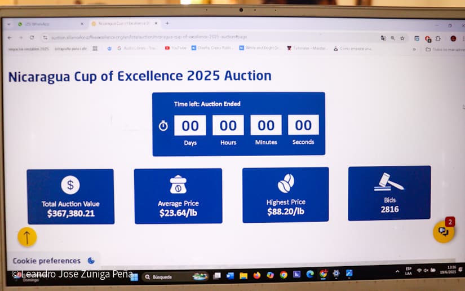The height and width of the screenshot is (291, 465).
Task: Reload the page
Action: point(32,38)
